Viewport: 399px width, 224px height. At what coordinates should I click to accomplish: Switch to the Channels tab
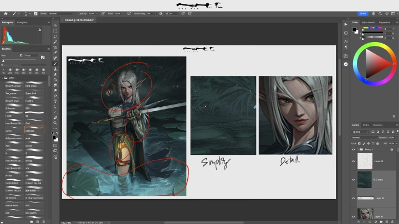click(377, 125)
